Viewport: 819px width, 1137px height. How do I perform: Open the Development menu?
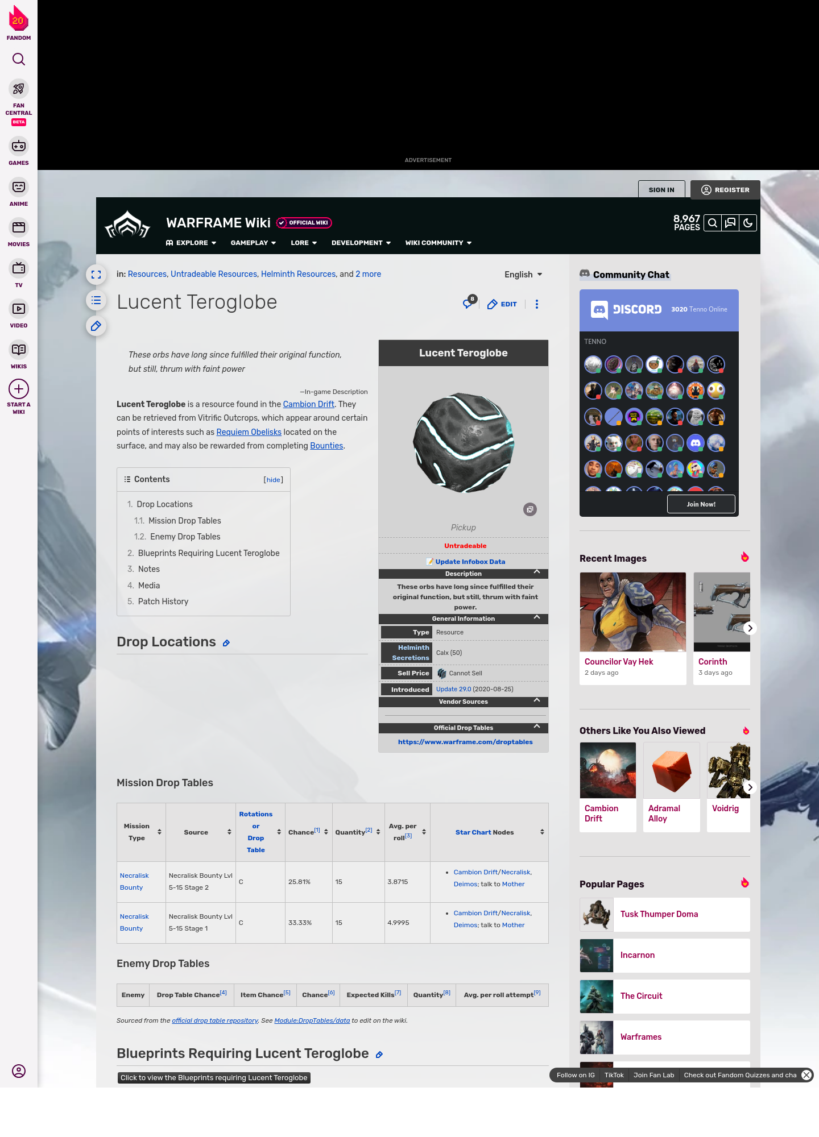coord(361,243)
